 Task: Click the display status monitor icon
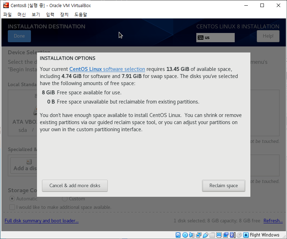coord(219,235)
